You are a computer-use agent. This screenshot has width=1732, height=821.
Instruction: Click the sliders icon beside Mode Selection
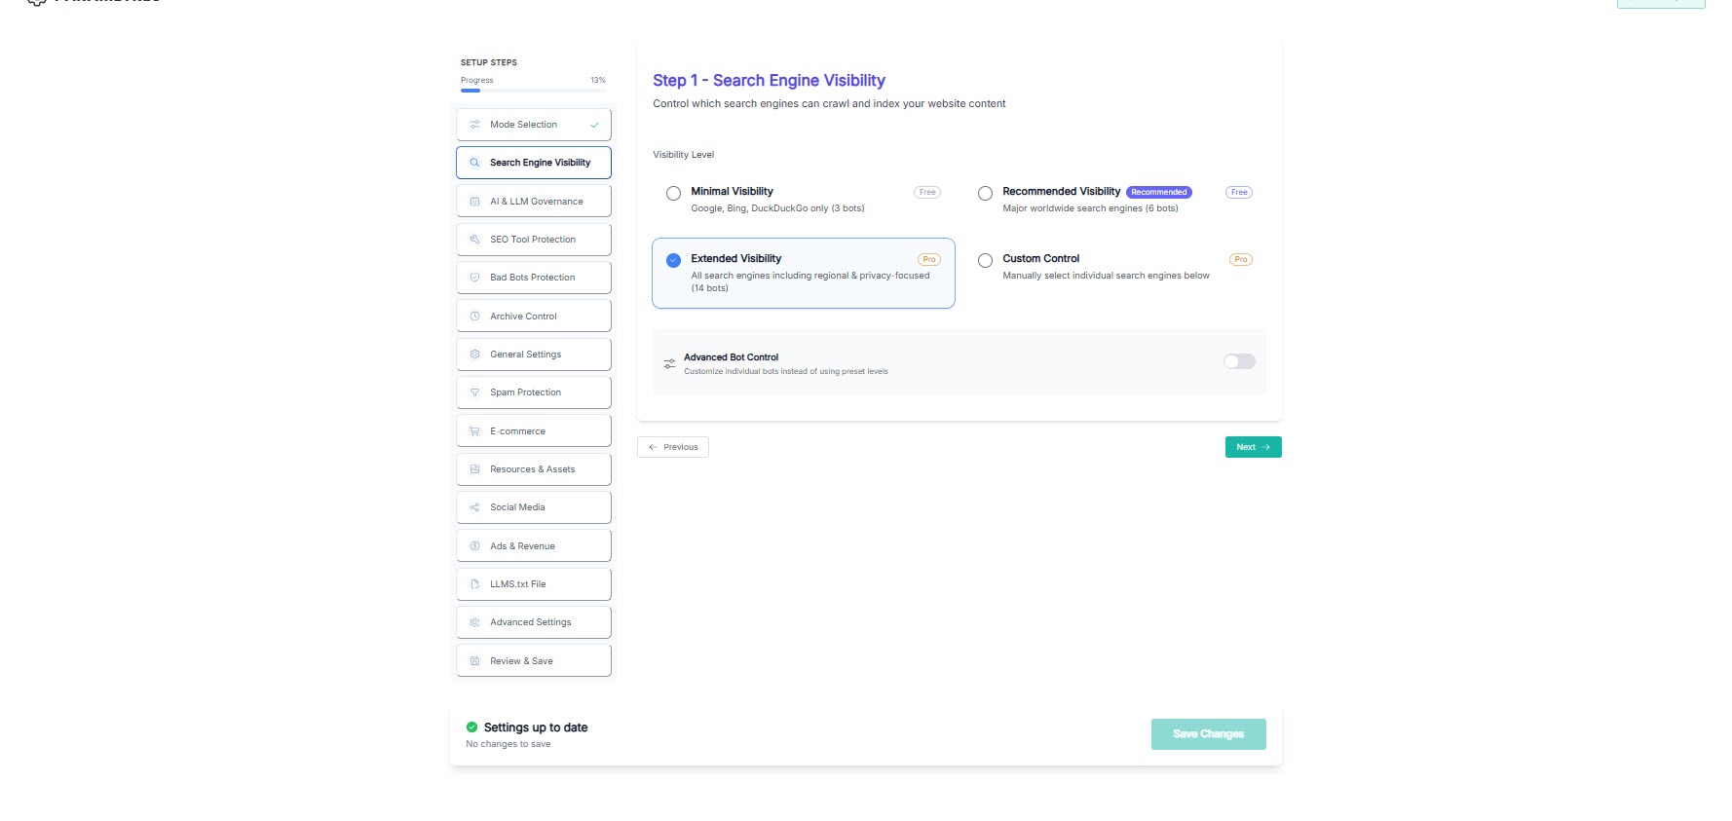pyautogui.click(x=474, y=125)
